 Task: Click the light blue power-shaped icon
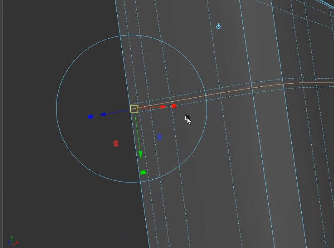coord(218,26)
